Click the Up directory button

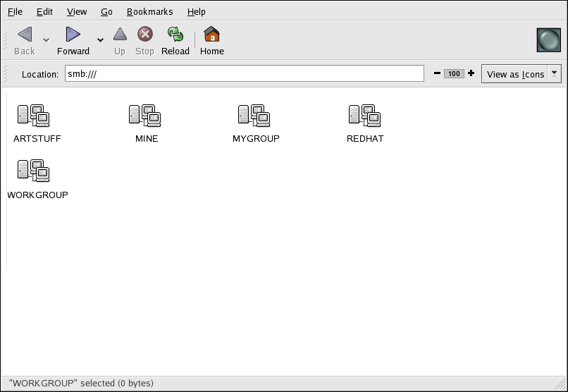[x=120, y=41]
